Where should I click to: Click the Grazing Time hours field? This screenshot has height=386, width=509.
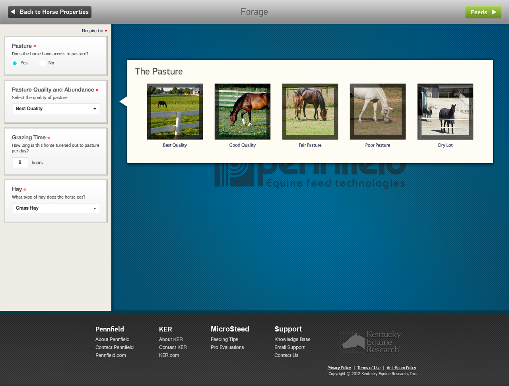pos(20,162)
